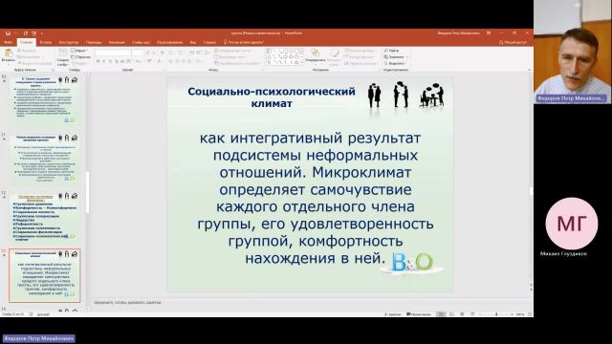Click the account name in title bar
The image size is (612, 344).
(x=459, y=33)
